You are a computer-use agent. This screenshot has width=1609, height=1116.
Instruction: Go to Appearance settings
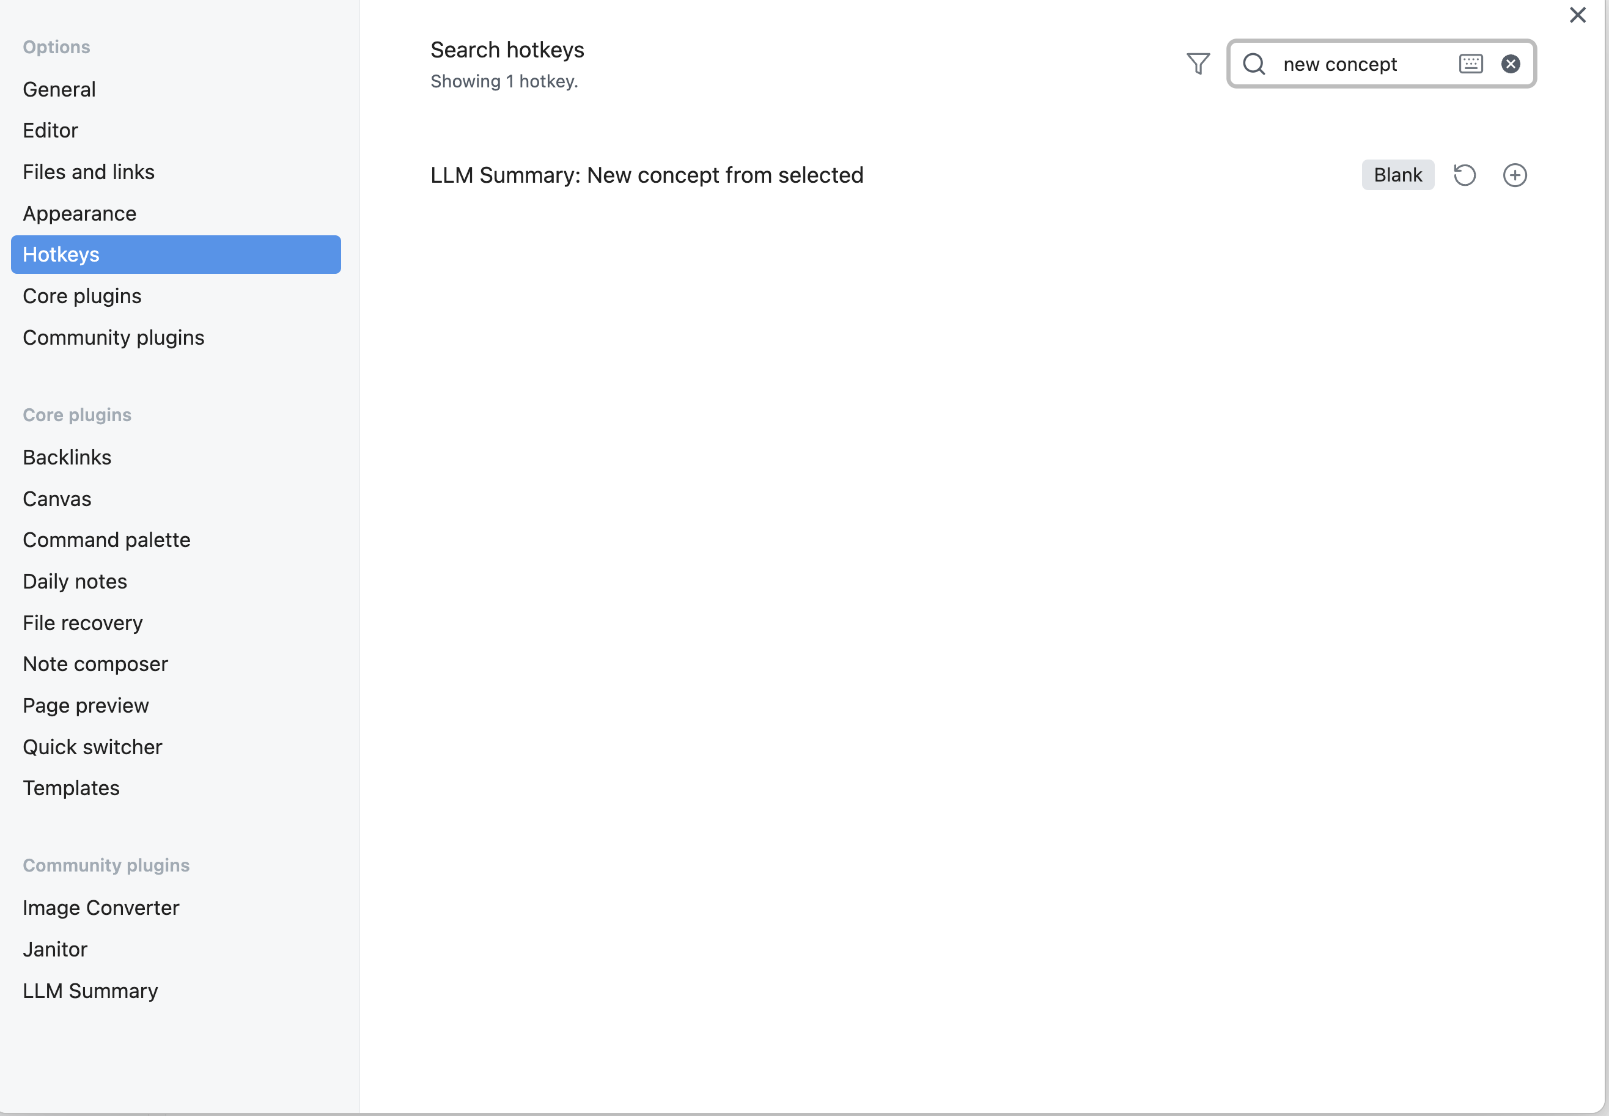tap(79, 213)
